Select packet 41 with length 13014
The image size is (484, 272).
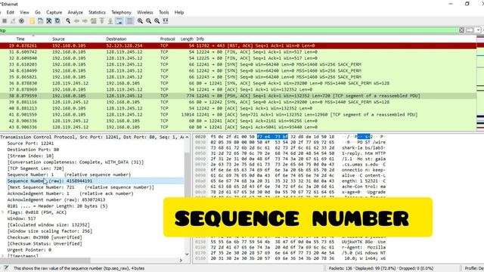[238, 114]
